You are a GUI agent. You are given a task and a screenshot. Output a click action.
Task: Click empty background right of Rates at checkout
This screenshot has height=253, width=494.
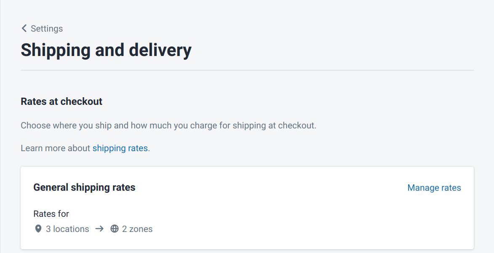tap(295, 101)
